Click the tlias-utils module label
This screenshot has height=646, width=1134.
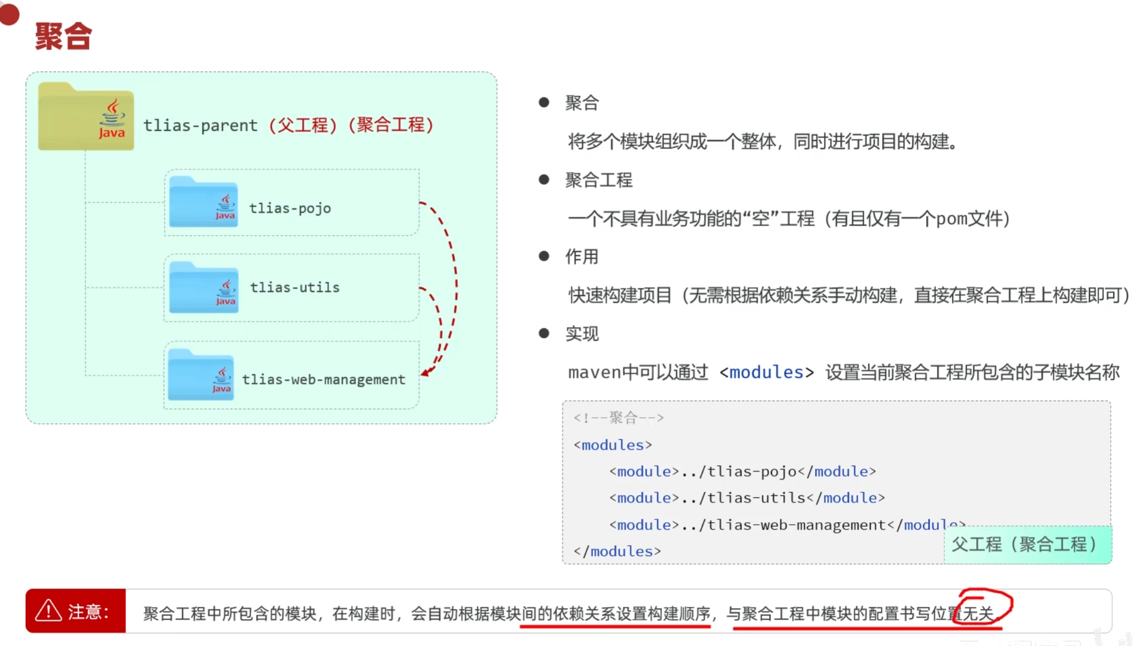point(295,287)
